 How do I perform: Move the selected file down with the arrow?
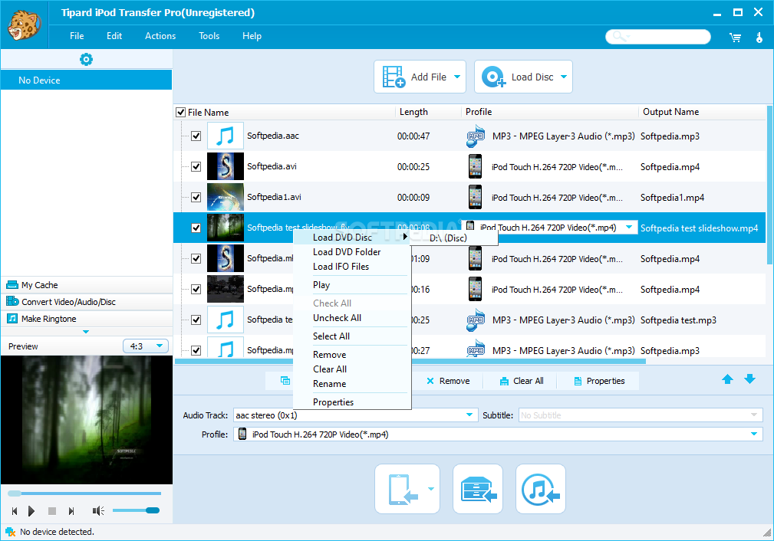(x=749, y=379)
